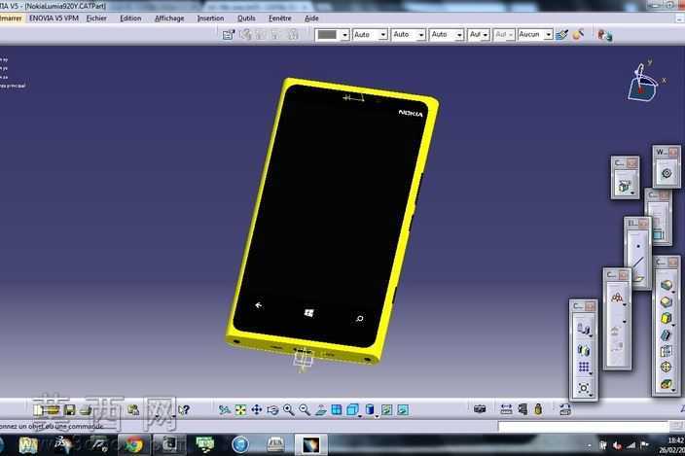The height and width of the screenshot is (456, 685).
Task: Click the point tool in floating toolbar
Action: click(x=638, y=246)
